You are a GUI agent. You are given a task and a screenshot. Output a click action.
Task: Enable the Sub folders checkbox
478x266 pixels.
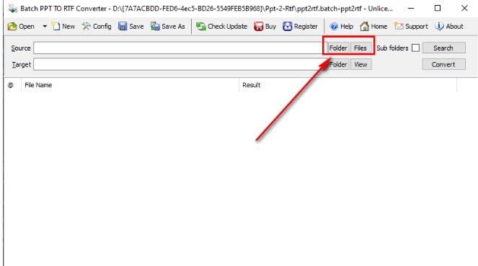pos(415,48)
